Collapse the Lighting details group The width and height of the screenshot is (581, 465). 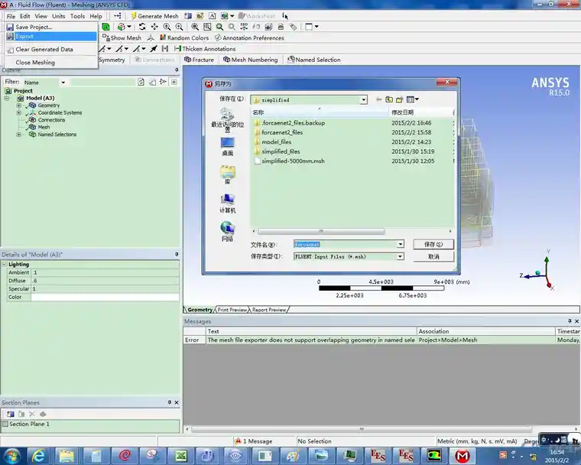[x=4, y=265]
